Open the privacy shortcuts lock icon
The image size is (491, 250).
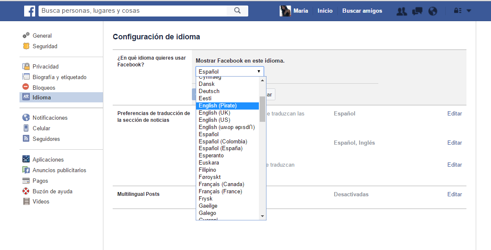[x=457, y=11]
